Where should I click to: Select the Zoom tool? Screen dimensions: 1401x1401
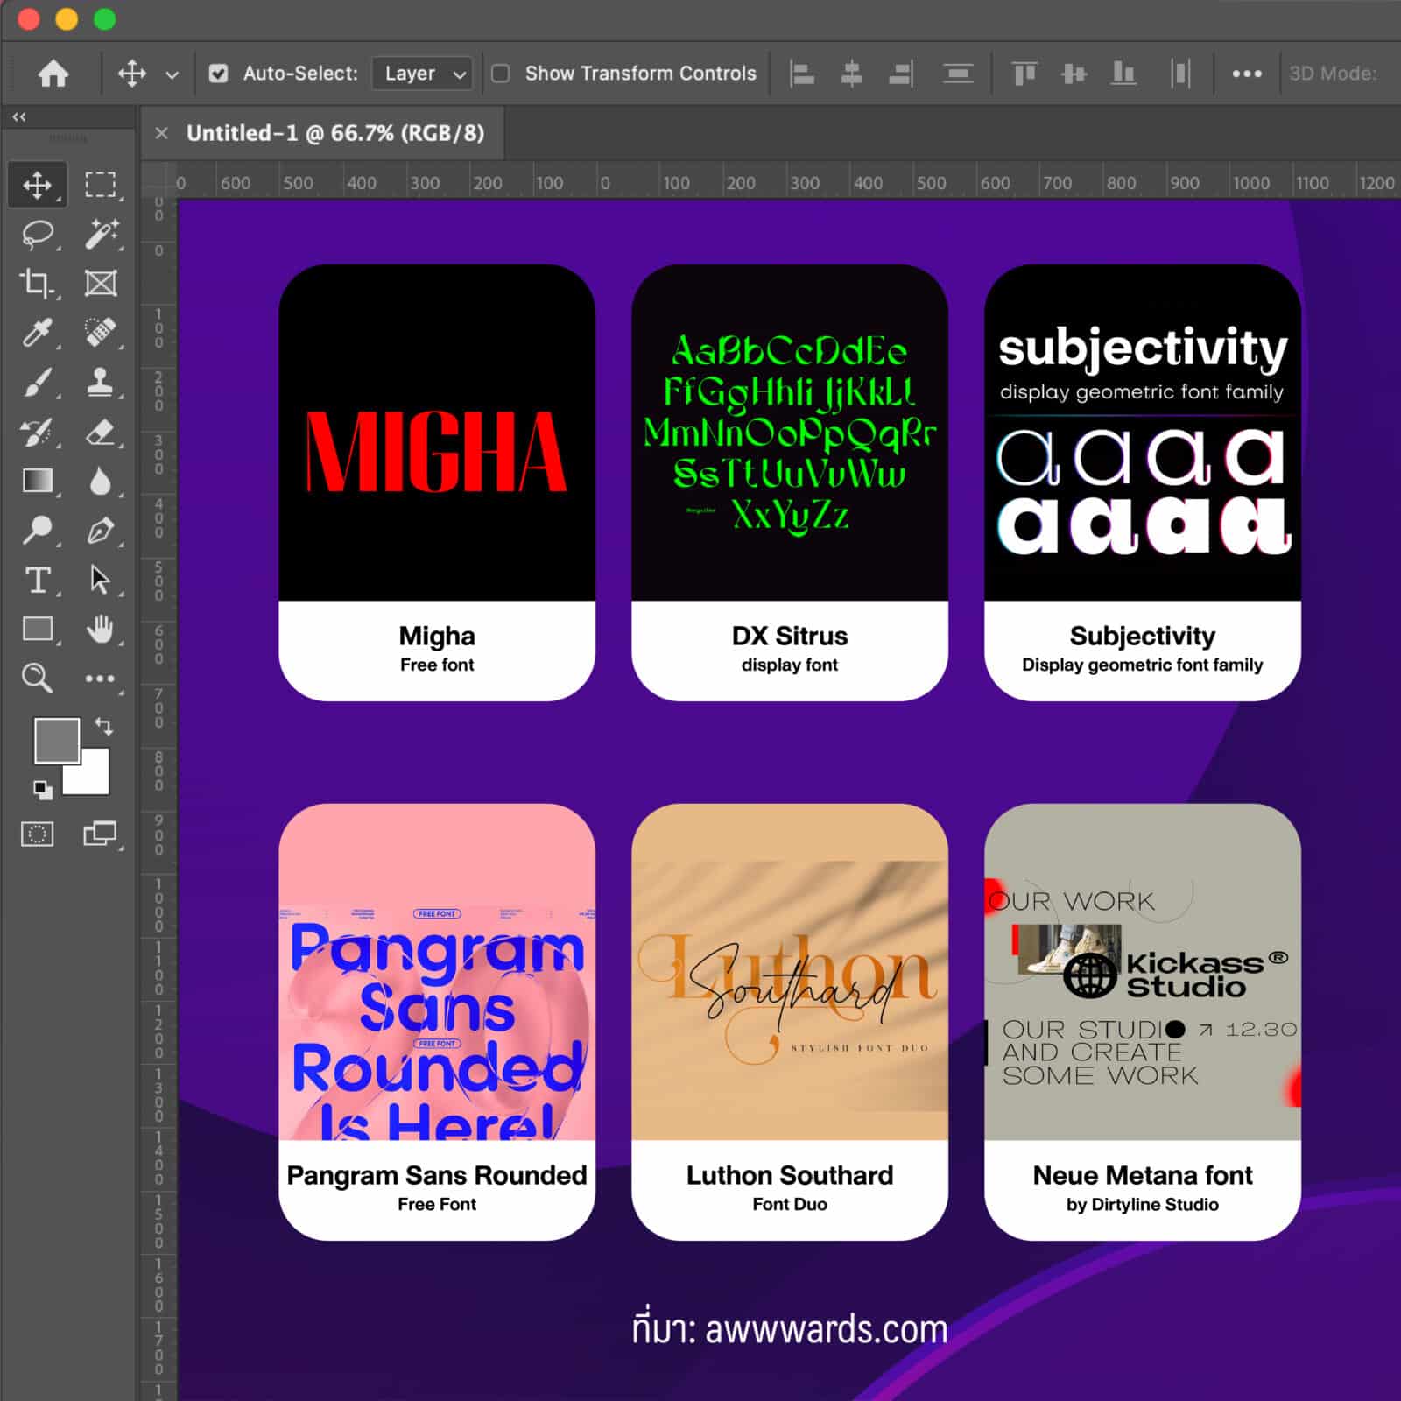pyautogui.click(x=37, y=679)
